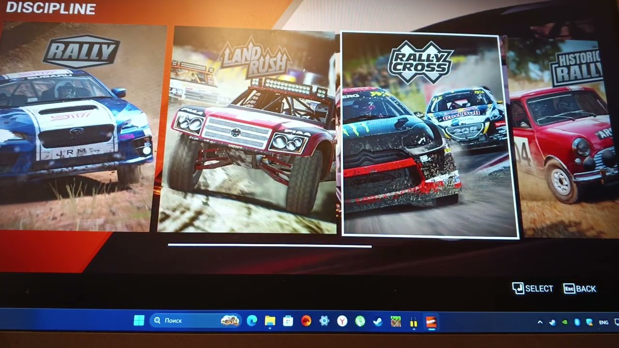Viewport: 619px width, 348px height.
Task: Open File Explorer from the taskbar
Action: 270,321
